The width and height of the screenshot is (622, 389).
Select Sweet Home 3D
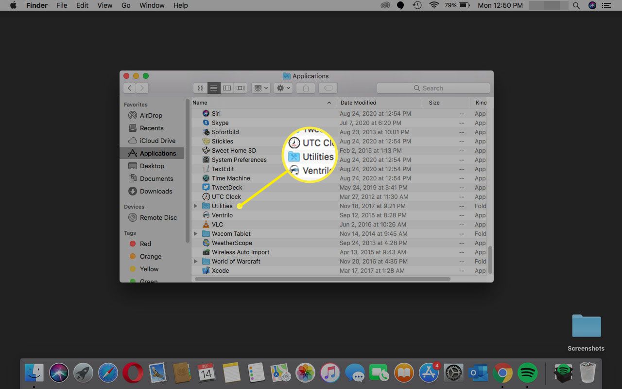[339, 150]
